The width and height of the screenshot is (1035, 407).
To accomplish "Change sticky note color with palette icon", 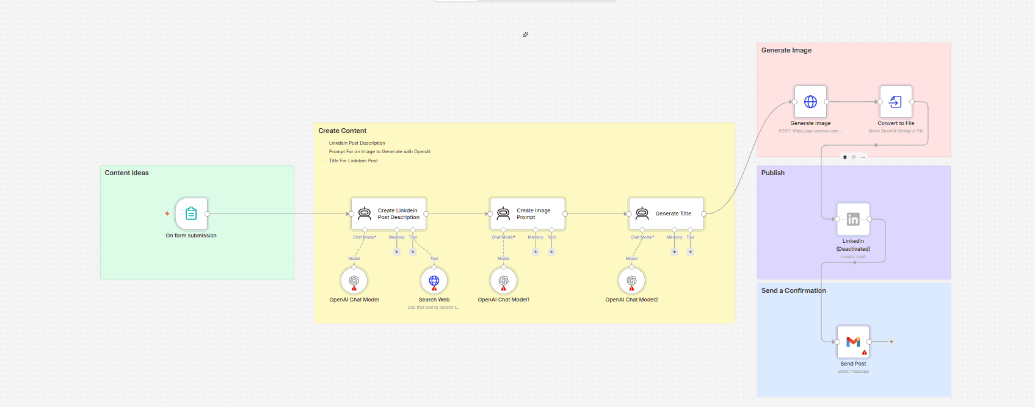I will click(854, 157).
